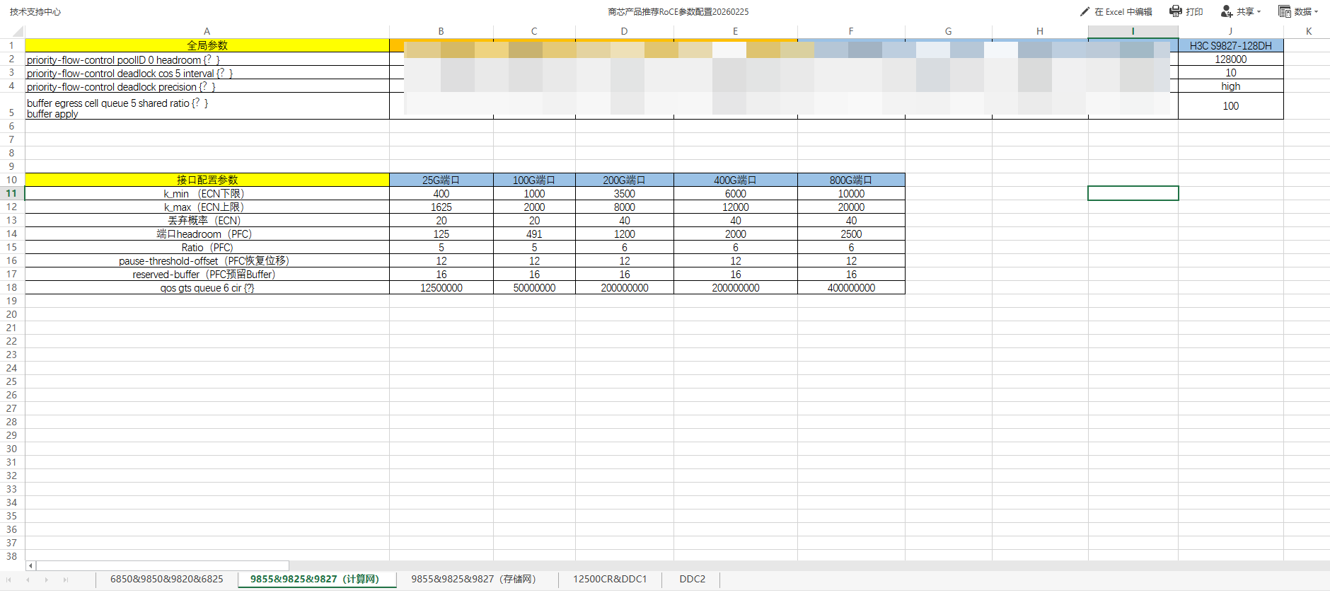
Task: Select the pause-threshold-offset row label cell
Action: (207, 260)
